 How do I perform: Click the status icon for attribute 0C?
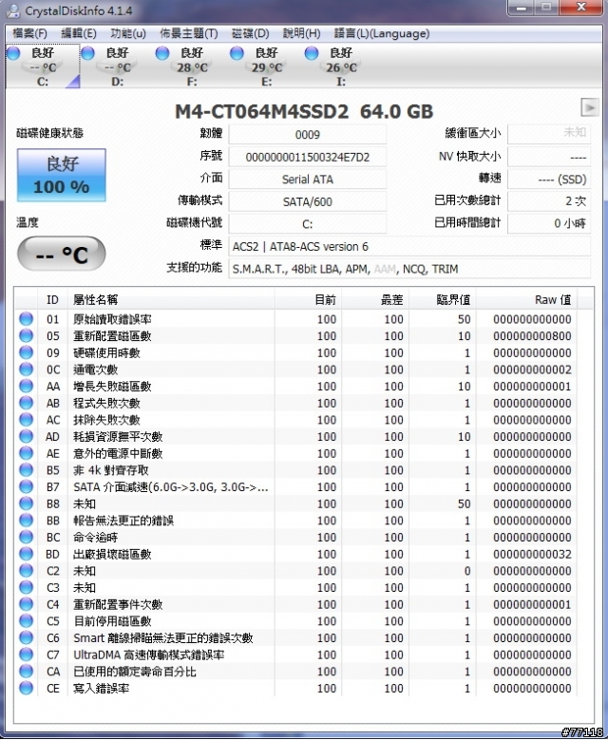pos(26,370)
